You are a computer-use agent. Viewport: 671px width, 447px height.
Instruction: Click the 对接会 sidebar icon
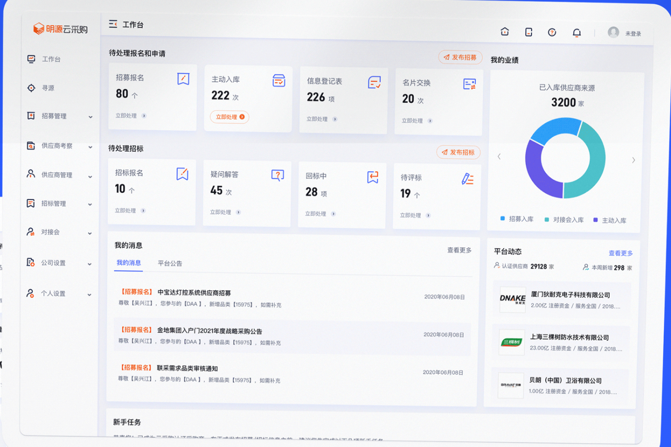click(x=30, y=232)
